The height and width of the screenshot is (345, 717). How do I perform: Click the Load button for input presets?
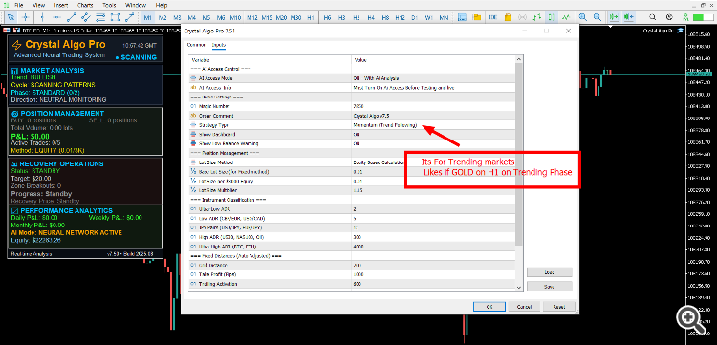(x=549, y=272)
